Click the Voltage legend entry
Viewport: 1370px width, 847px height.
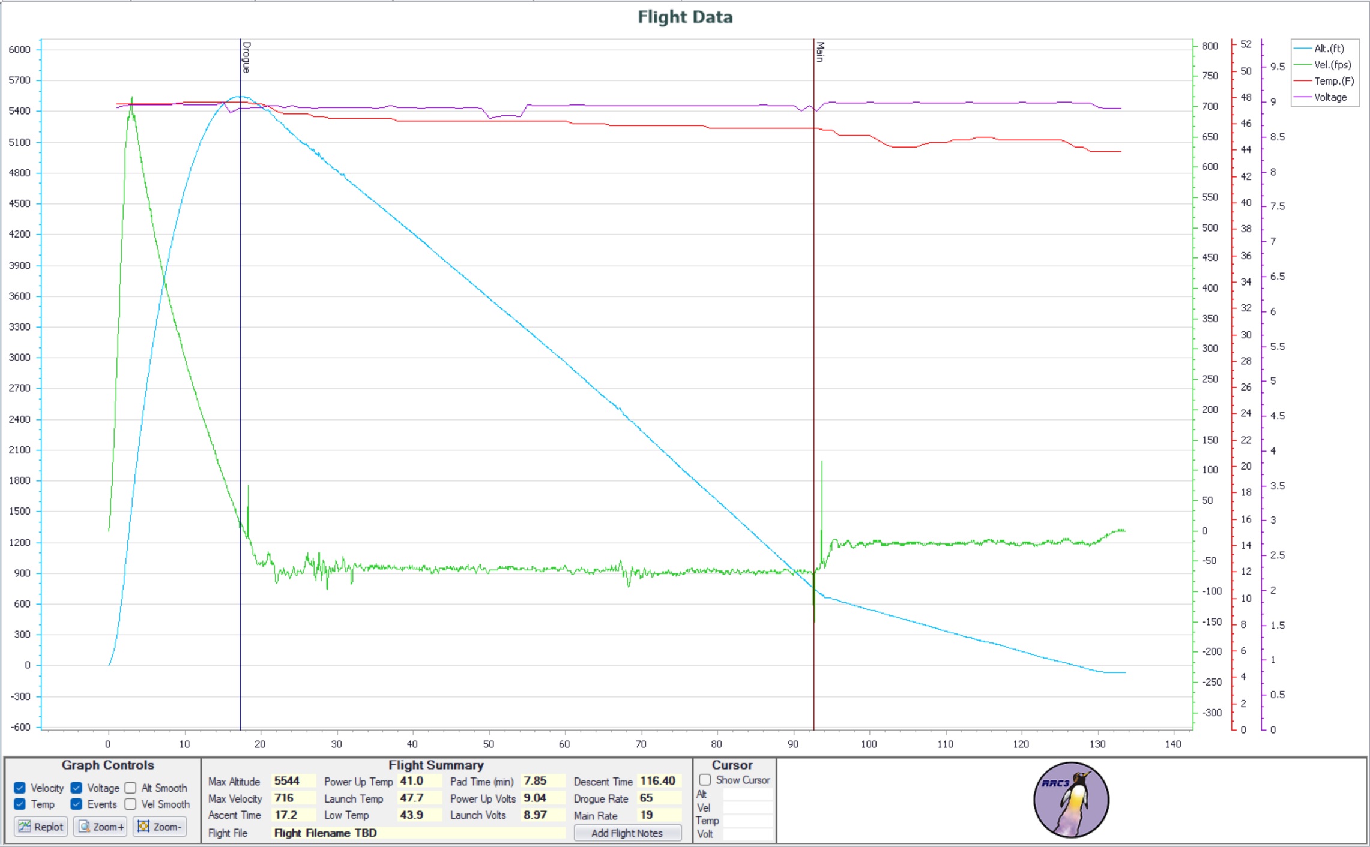coord(1330,97)
